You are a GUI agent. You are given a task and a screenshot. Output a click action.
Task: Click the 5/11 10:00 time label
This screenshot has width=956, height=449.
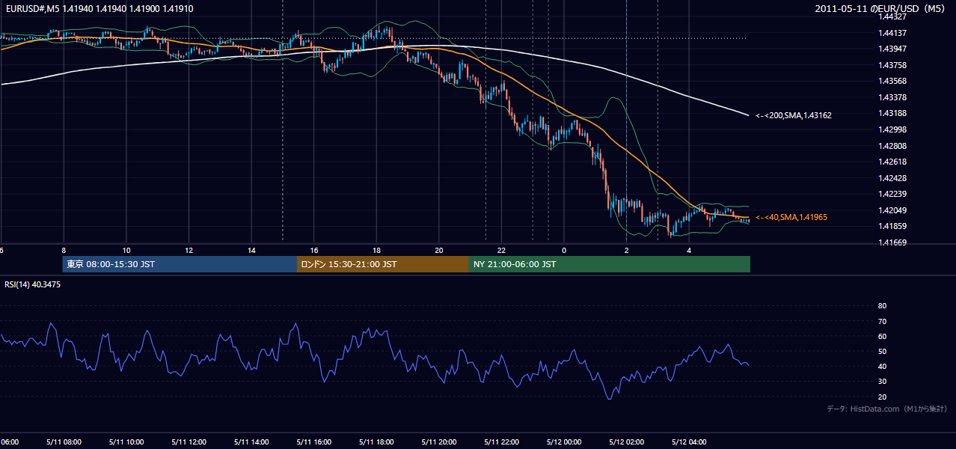pos(126,442)
